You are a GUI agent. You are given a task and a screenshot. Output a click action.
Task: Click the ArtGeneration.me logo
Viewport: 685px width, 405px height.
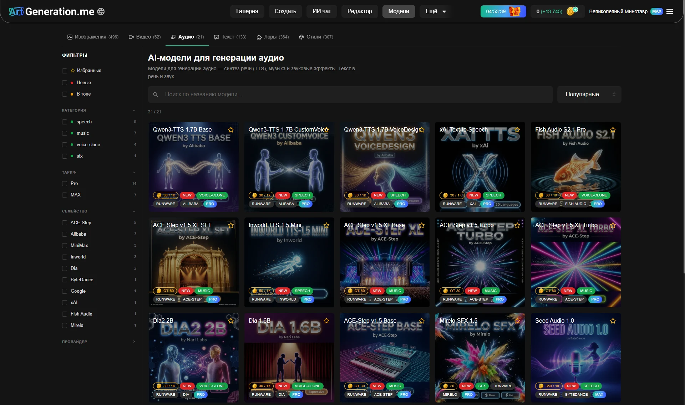point(52,11)
